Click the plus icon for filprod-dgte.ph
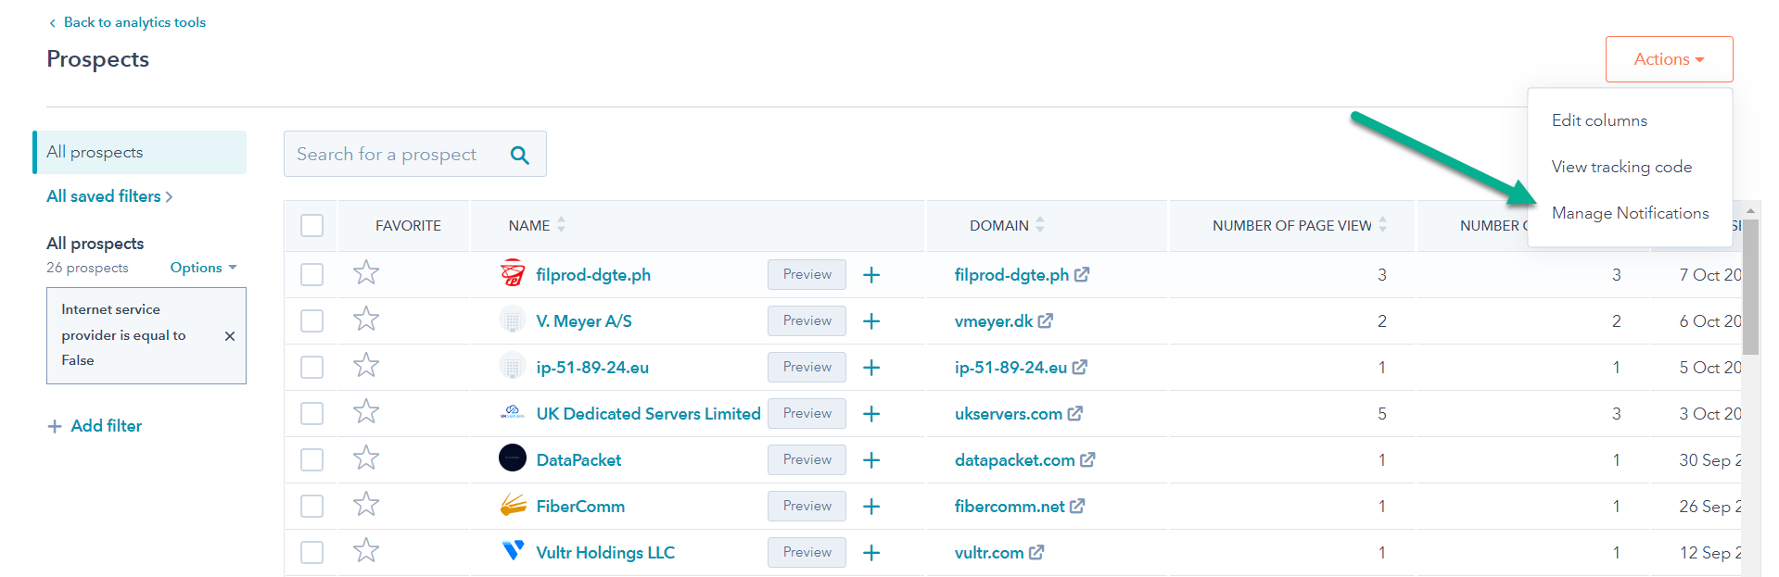 coord(871,275)
